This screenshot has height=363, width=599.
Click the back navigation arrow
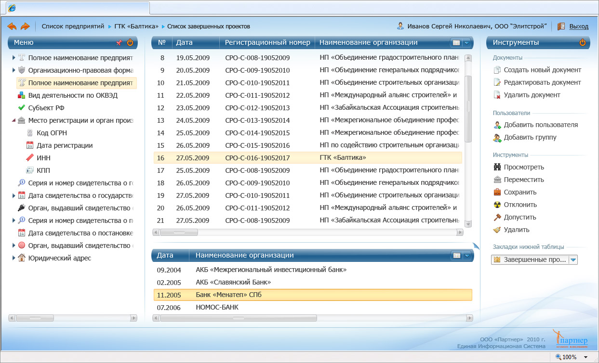[12, 26]
